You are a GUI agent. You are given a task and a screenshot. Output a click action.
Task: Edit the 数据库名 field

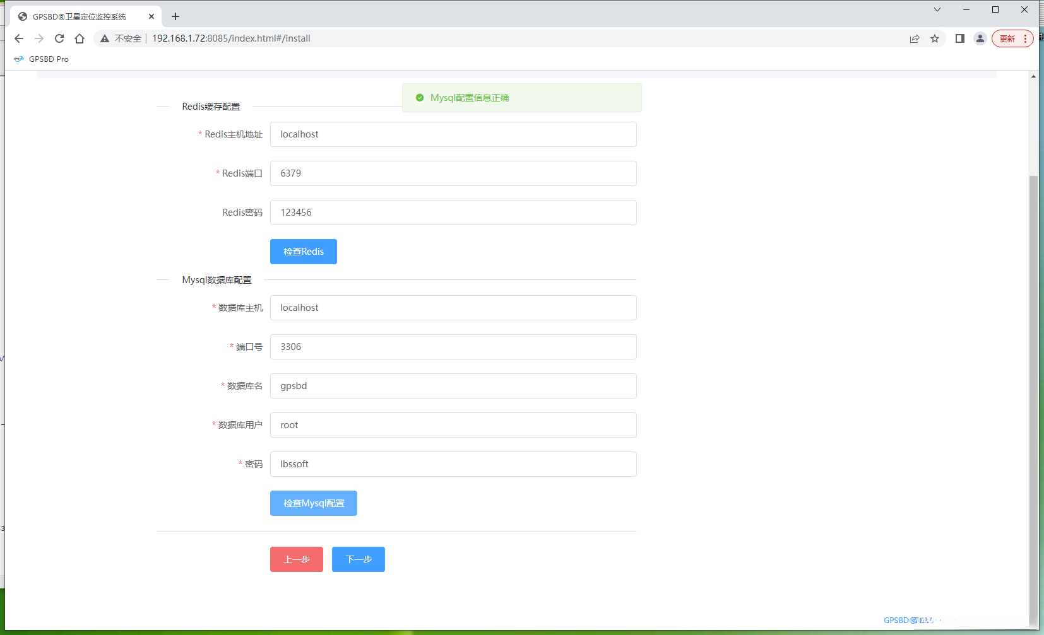pos(453,386)
